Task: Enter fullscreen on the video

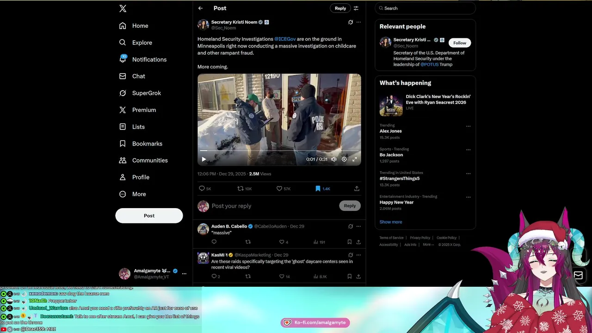Action: tap(355, 159)
